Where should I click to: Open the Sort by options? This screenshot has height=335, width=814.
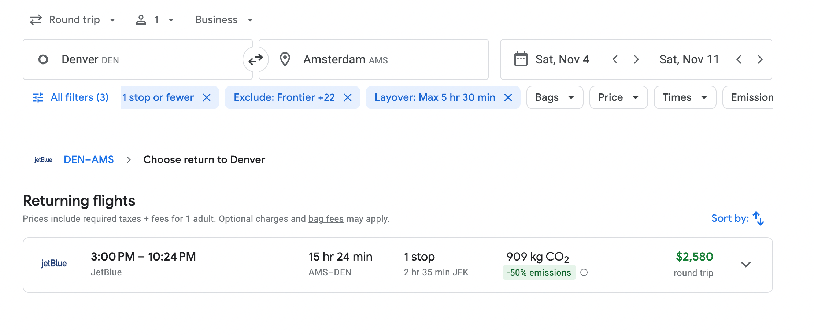tap(737, 218)
